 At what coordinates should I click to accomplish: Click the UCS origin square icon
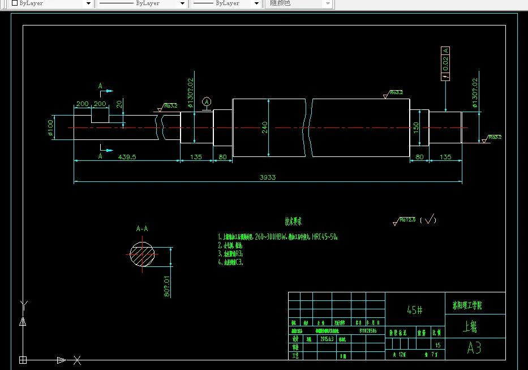(23, 360)
